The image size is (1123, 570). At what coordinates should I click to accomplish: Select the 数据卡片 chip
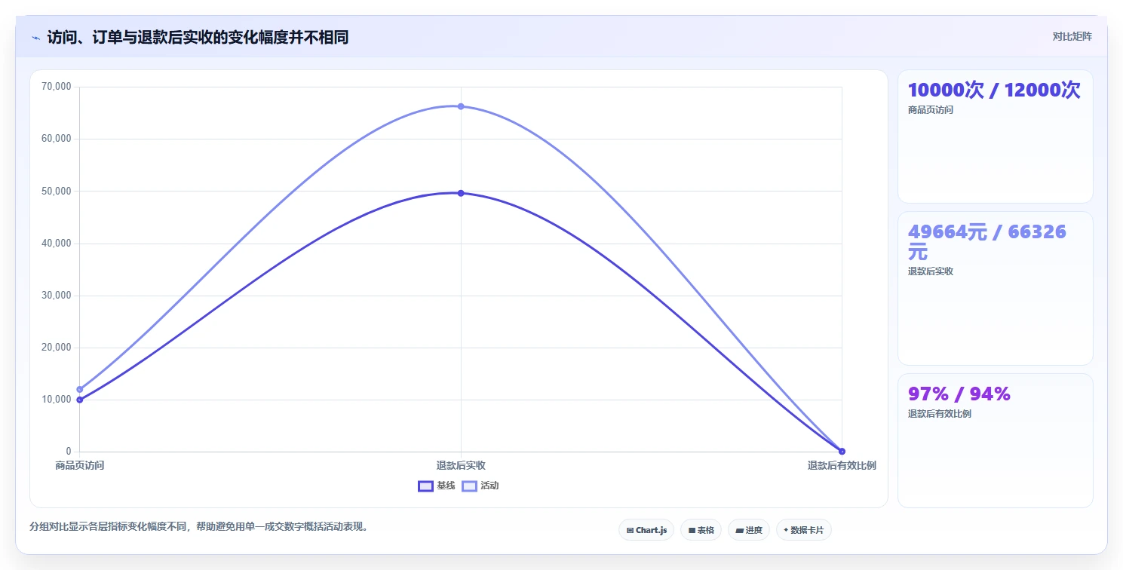pyautogui.click(x=803, y=530)
